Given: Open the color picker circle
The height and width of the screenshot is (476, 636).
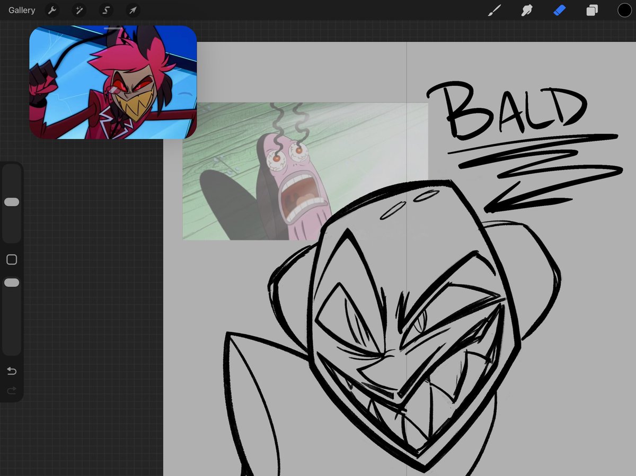Looking at the screenshot, I should coord(624,10).
